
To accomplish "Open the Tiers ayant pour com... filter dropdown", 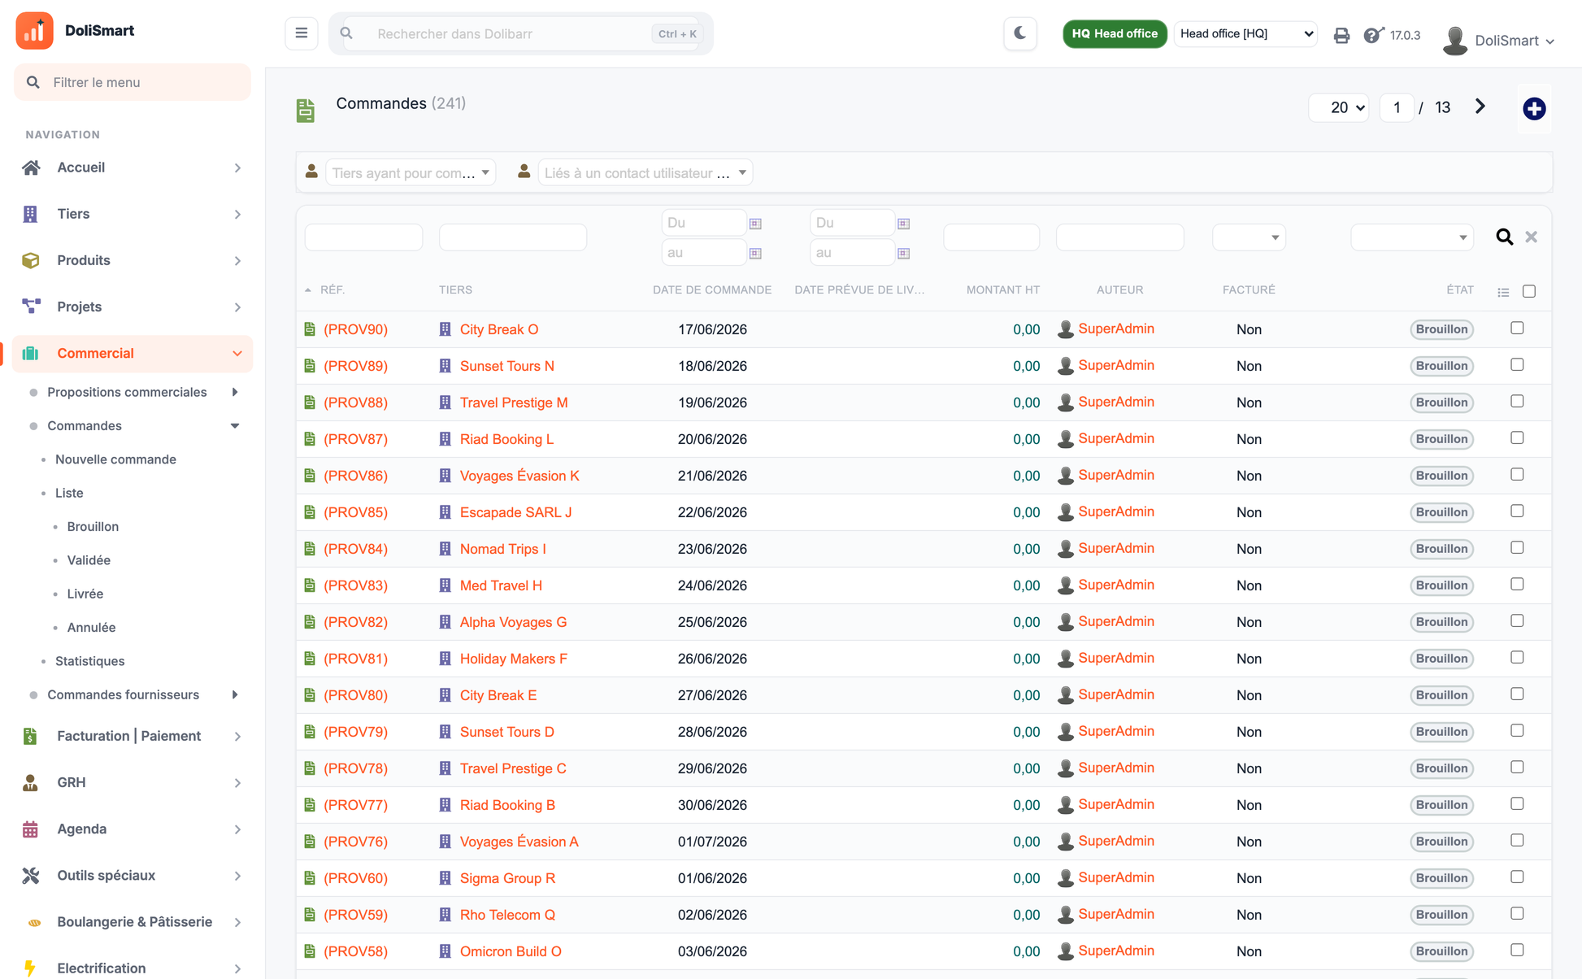I will 411,172.
